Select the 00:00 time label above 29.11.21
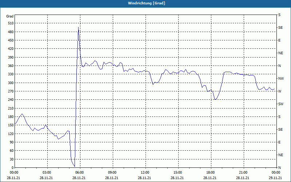 tap(276, 173)
